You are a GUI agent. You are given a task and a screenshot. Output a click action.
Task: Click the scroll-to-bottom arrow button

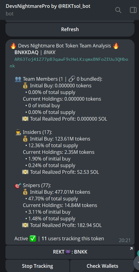137,263
